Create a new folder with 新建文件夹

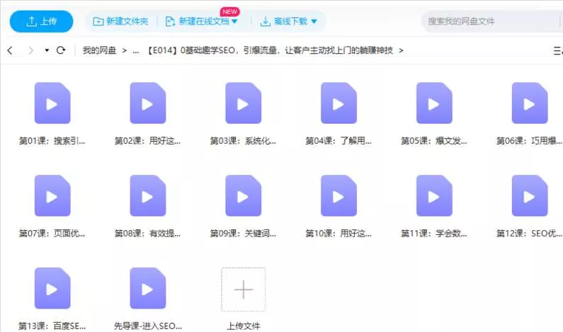point(120,22)
